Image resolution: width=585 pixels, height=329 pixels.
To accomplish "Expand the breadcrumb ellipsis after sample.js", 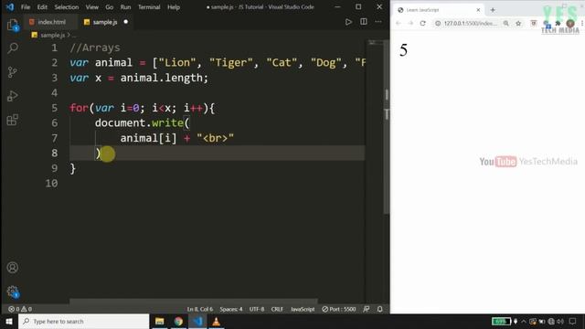I will pyautogui.click(x=74, y=35).
